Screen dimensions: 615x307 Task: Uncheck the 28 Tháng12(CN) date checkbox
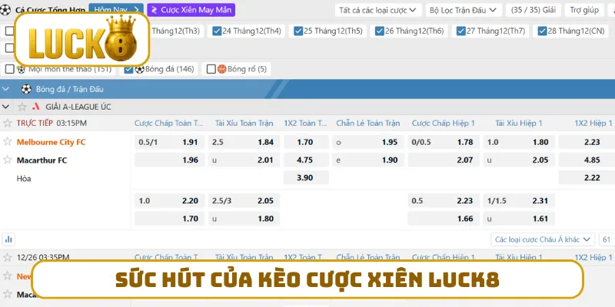542,31
